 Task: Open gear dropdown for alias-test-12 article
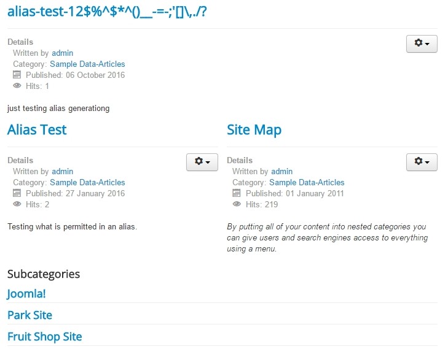(x=422, y=44)
